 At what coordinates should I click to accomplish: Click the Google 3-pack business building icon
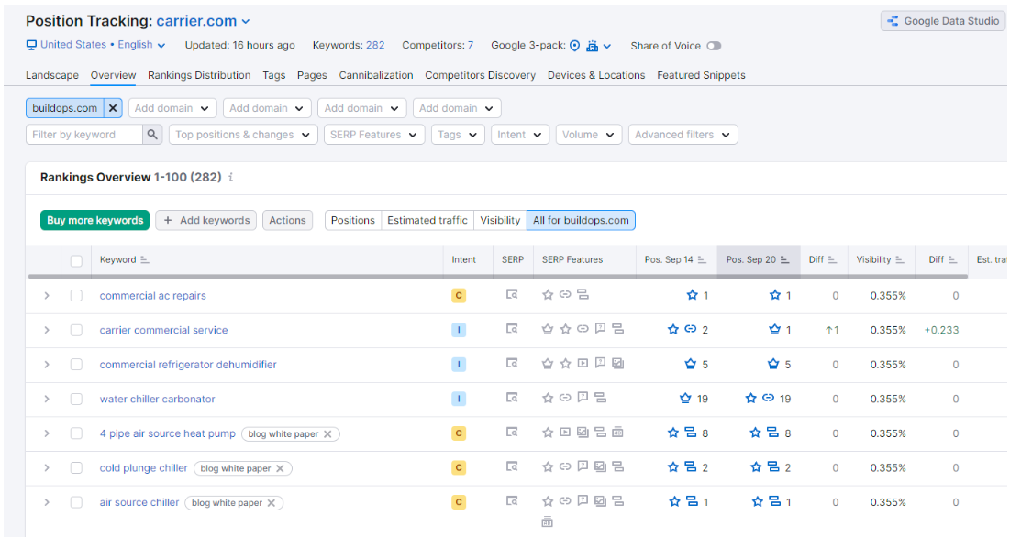pos(592,46)
